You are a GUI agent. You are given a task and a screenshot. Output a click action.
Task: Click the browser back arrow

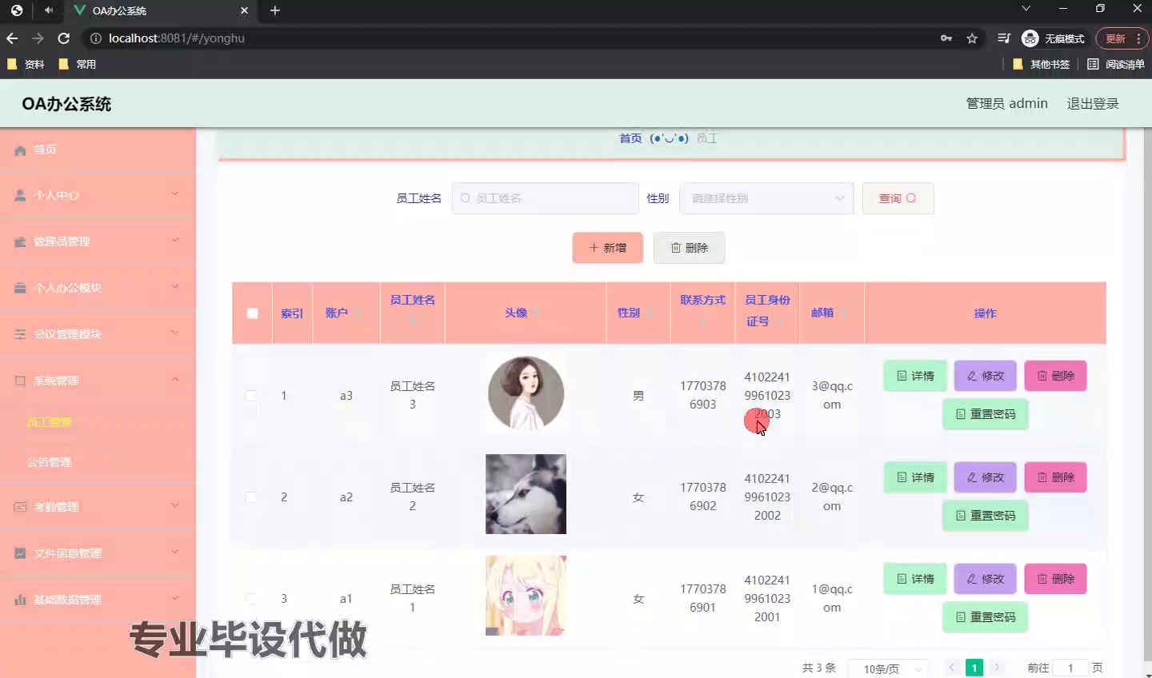click(x=12, y=38)
